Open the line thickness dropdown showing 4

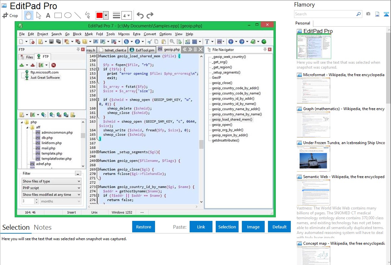[126, 16]
